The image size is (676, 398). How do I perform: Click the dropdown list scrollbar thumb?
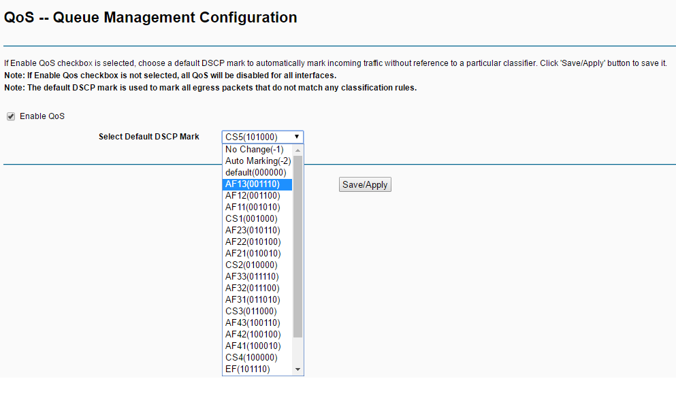[x=297, y=246]
